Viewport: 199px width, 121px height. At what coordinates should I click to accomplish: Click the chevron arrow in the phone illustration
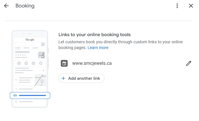(43, 70)
